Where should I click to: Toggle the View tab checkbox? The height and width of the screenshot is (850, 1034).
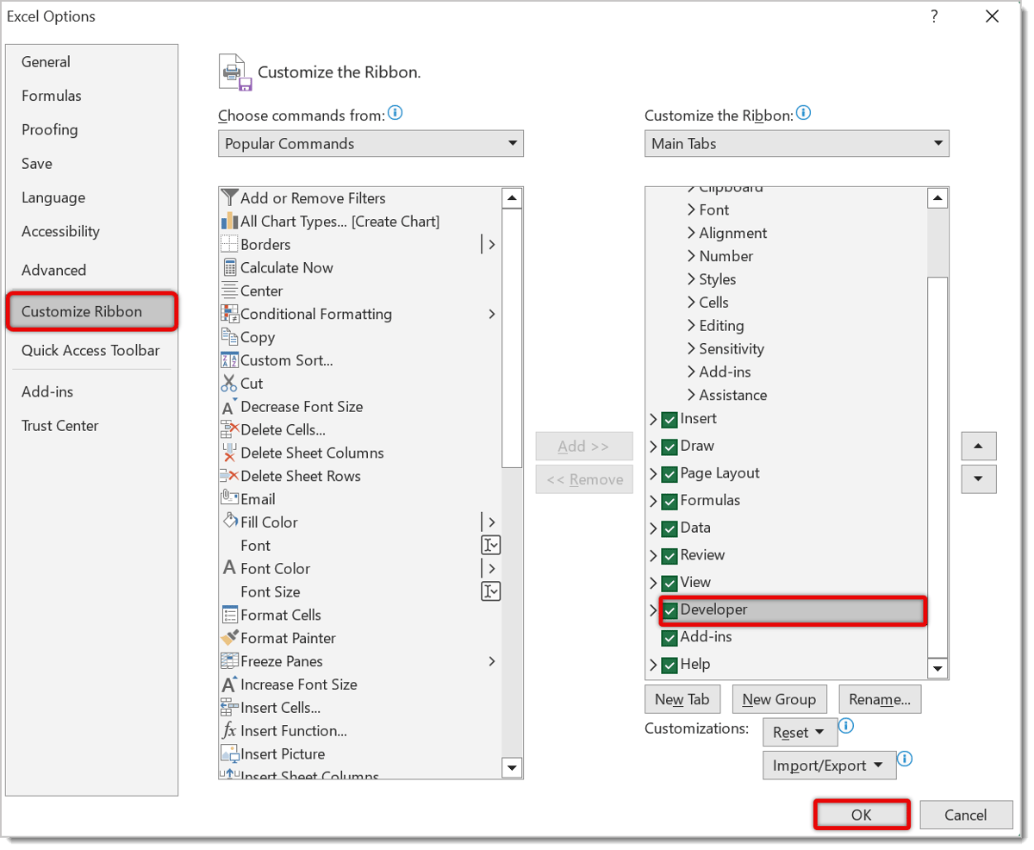point(670,584)
